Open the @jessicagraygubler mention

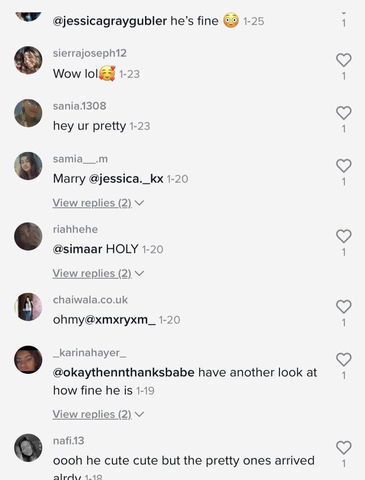click(x=110, y=22)
